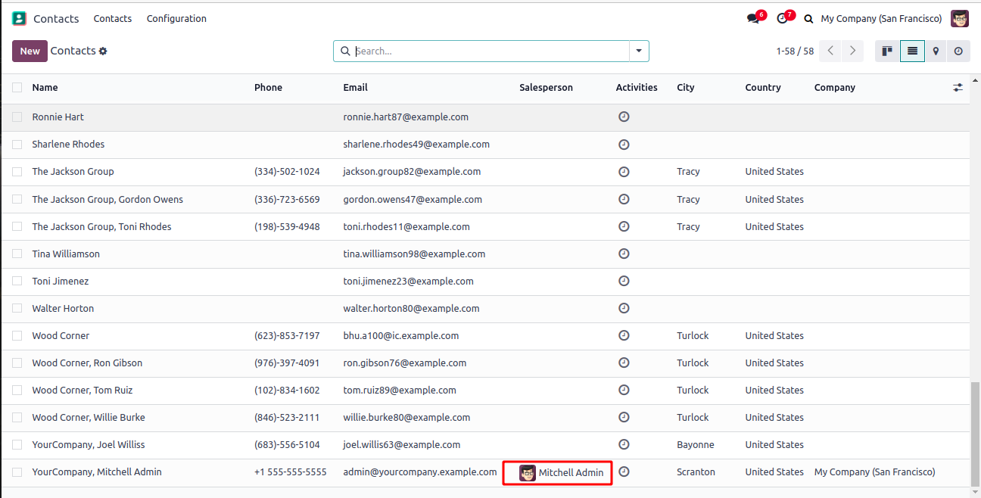Open the Configuration menu
Viewport: 981px width, 498px height.
176,19
